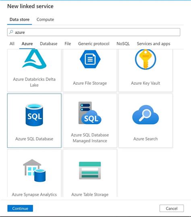191x217 pixels.
Task: Choose the Azure File Storage hexagon icon
Action: [x=90, y=59]
